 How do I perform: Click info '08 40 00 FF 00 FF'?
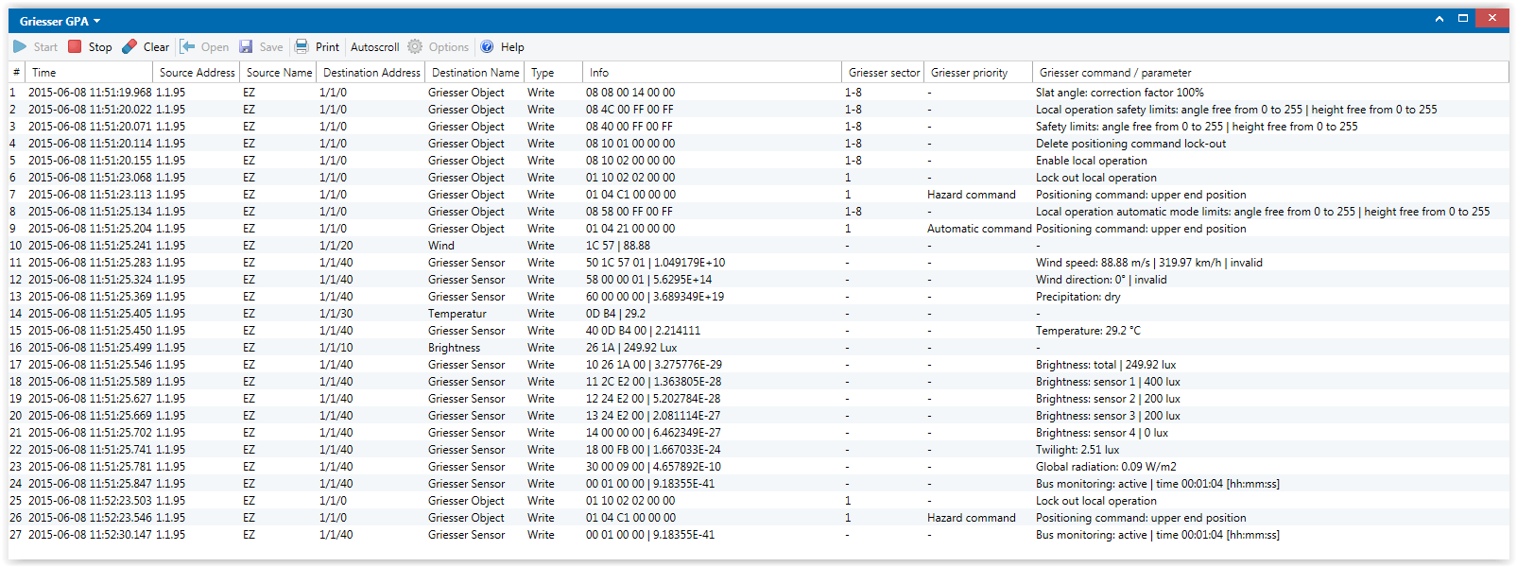[629, 127]
